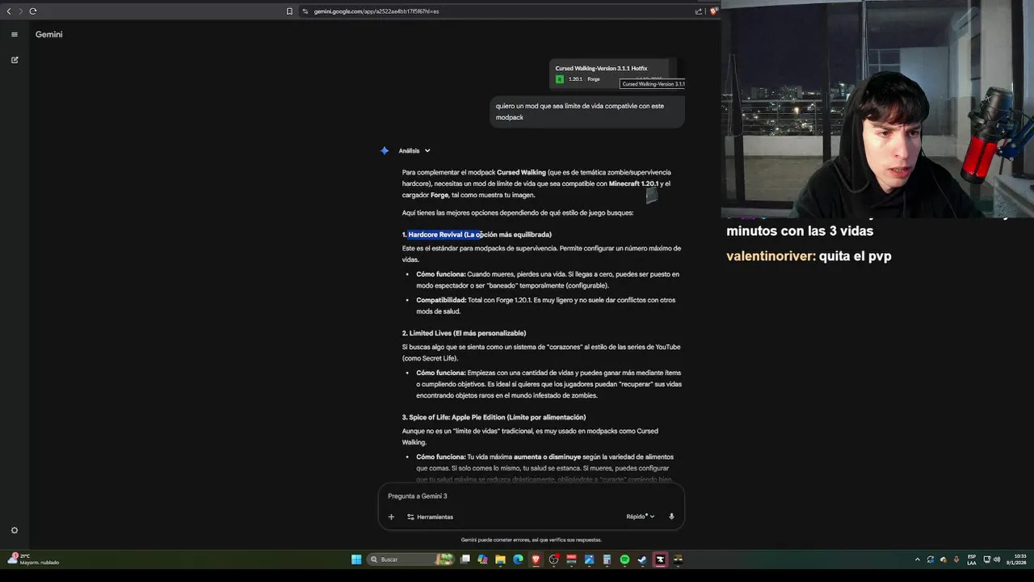The width and height of the screenshot is (1034, 582).
Task: Click 'Gemini puede cometer errores' disclaimer
Action: coord(531,540)
